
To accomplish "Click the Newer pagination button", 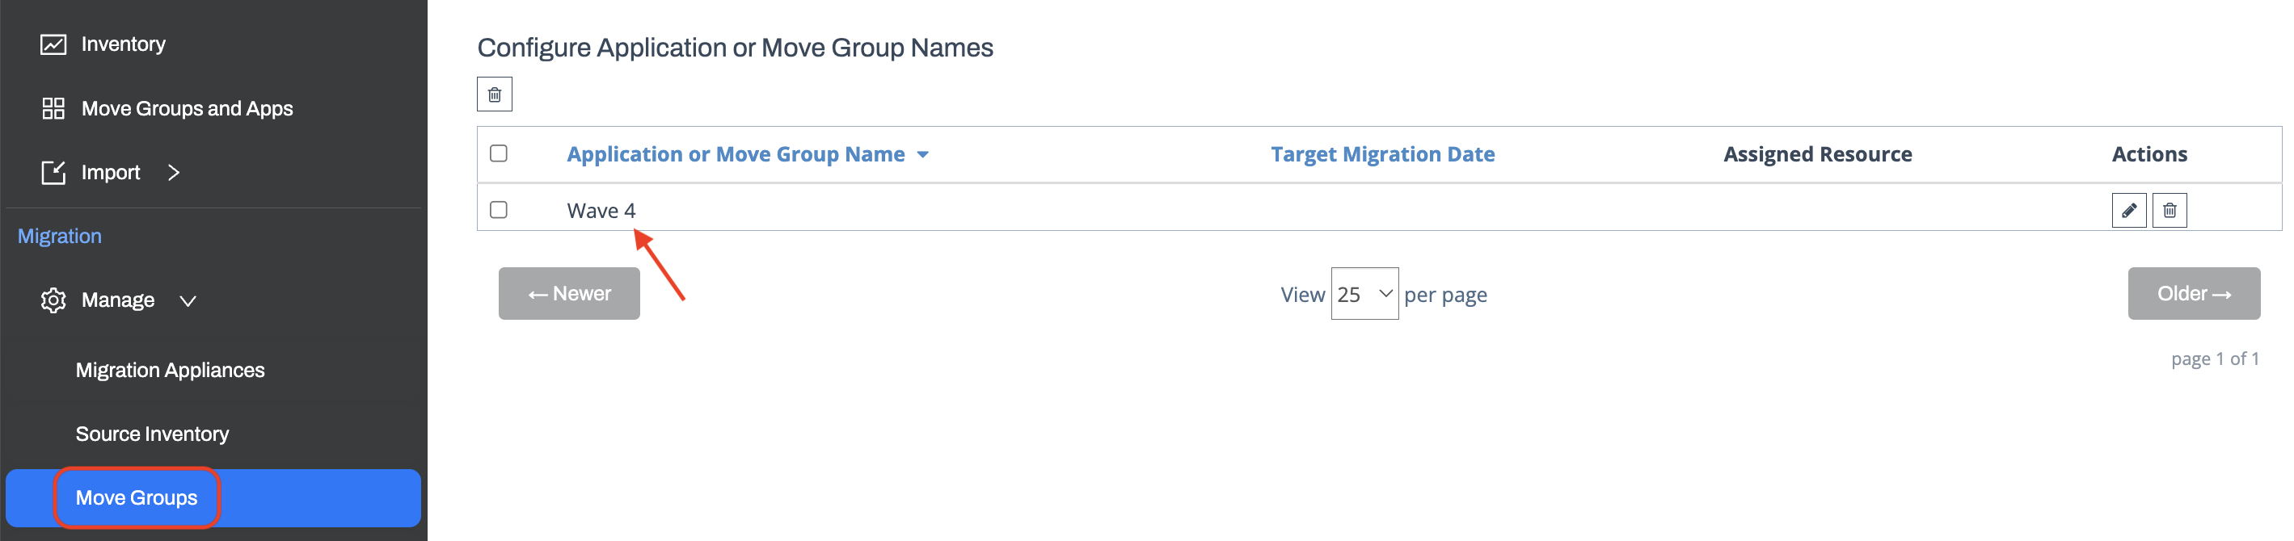I will 569,294.
